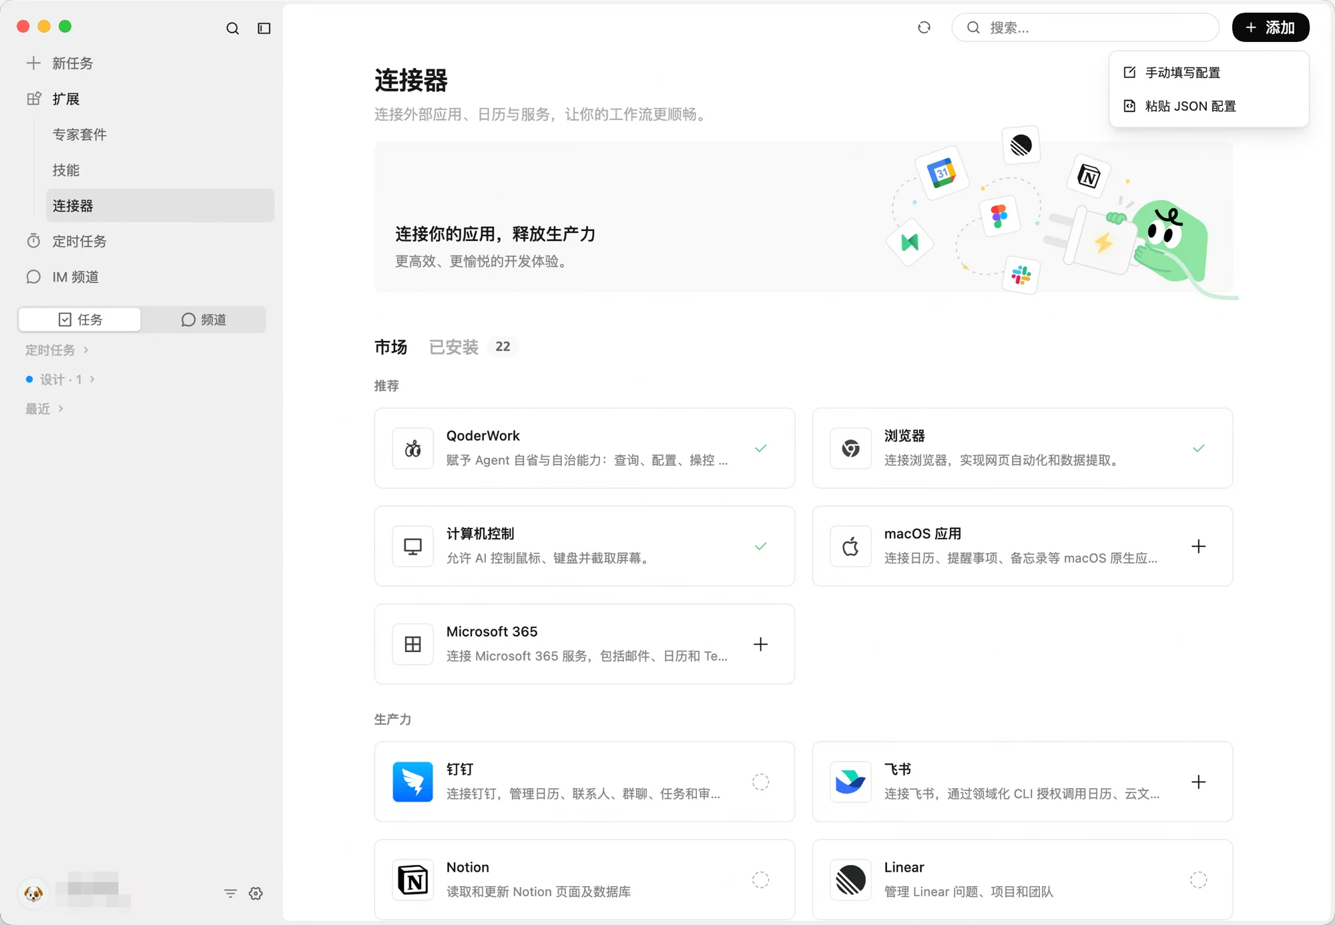Open the filter icon near the avatar
The height and width of the screenshot is (925, 1335).
pyautogui.click(x=230, y=894)
